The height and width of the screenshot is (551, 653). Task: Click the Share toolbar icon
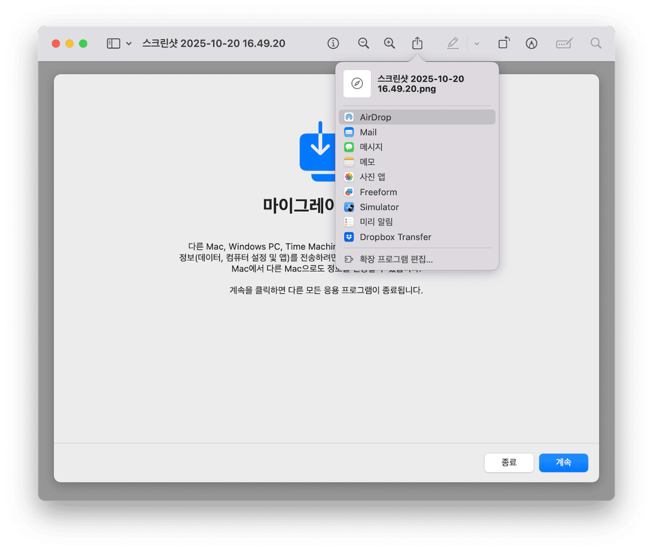coord(417,43)
